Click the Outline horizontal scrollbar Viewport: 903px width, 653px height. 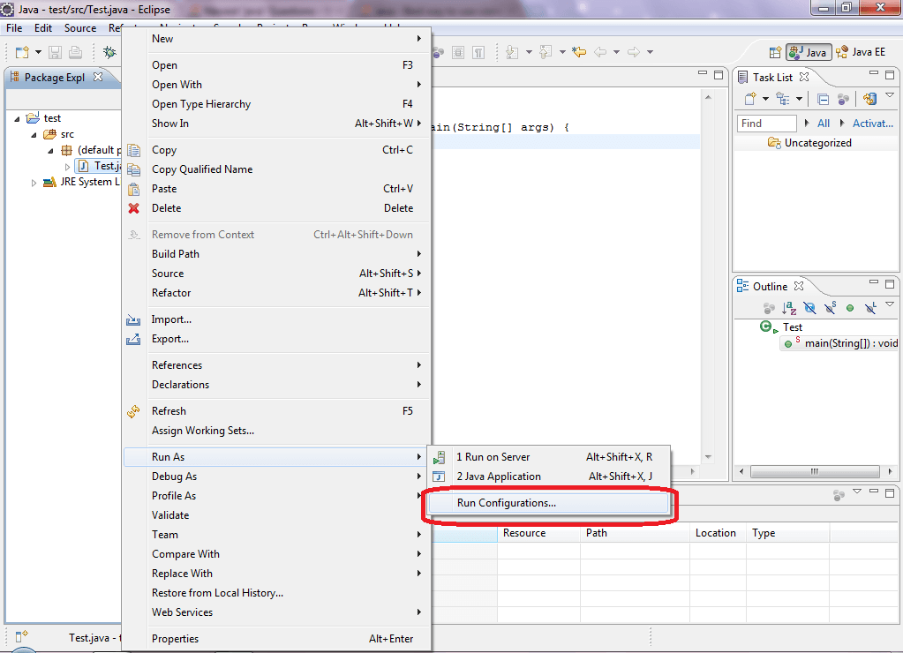coord(813,471)
